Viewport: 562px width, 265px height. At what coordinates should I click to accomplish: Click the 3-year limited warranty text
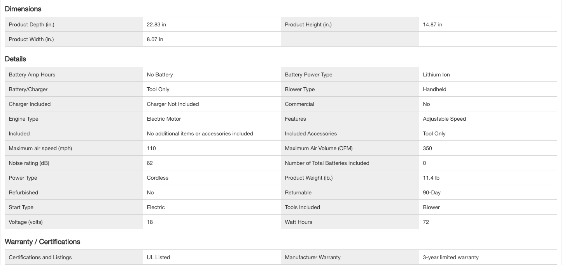(450, 257)
